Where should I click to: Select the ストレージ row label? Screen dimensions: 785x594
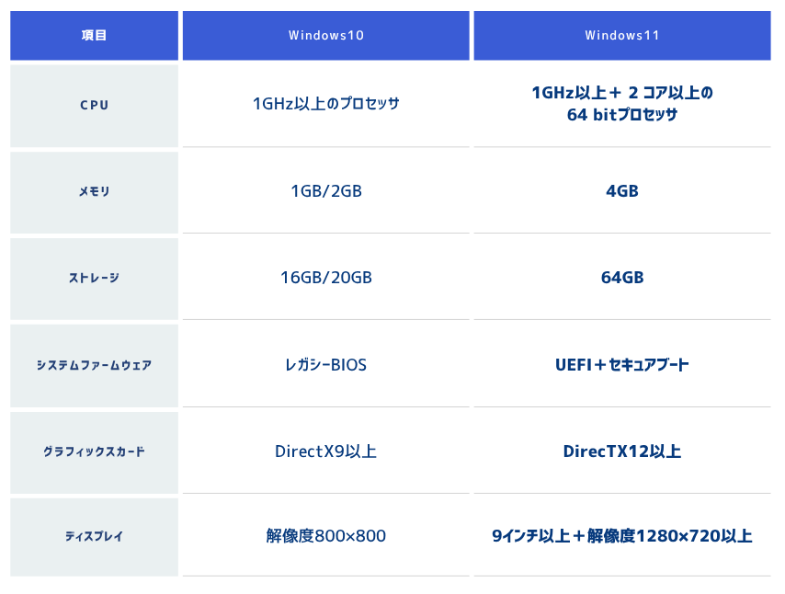[x=94, y=279]
